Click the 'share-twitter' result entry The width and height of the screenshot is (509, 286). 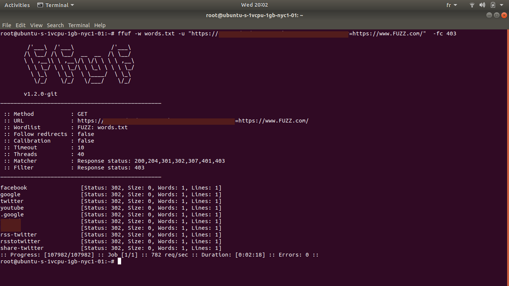pyautogui.click(x=22, y=248)
